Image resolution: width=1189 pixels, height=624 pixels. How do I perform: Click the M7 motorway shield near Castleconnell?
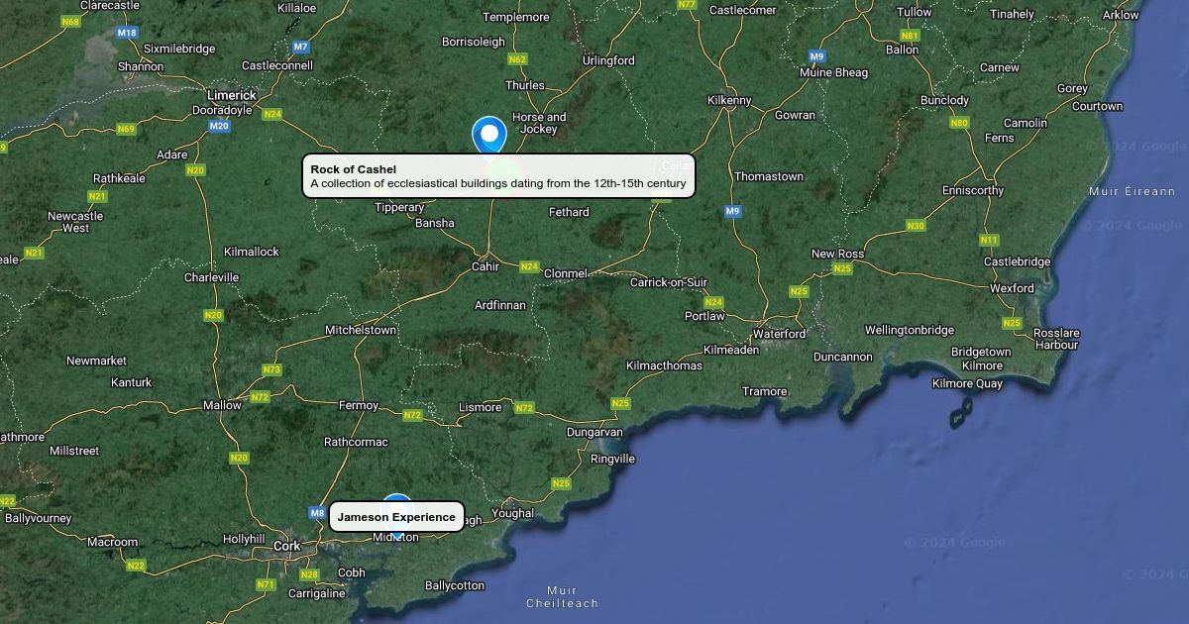pyautogui.click(x=301, y=47)
